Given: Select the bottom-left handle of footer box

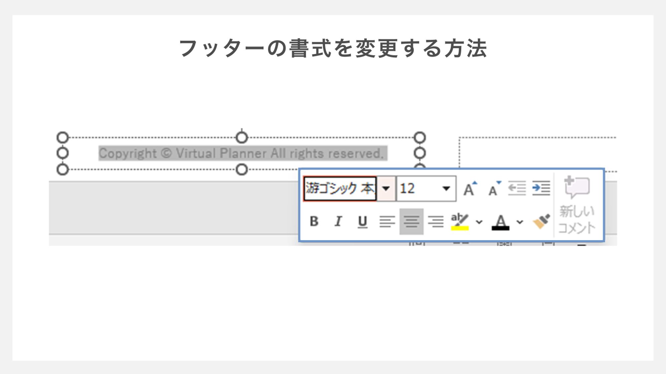Looking at the screenshot, I should click(62, 169).
